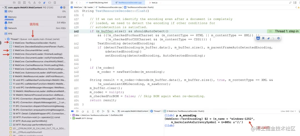Select frame 2 WebCore::DocumentWriter::end()
Viewport: 300px width, 136px height.
click(37, 50)
